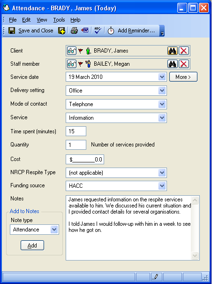Expand the Funding source dropdown

tap(162, 186)
